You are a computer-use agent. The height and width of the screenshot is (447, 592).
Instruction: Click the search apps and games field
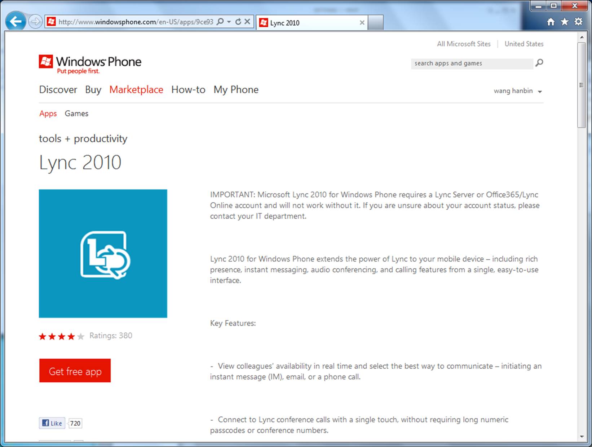coord(472,63)
